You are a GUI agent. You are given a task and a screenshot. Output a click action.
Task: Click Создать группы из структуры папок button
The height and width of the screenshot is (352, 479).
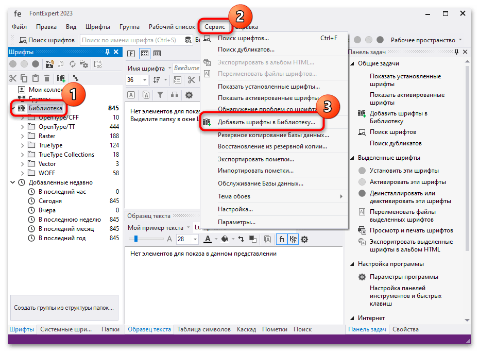click(x=64, y=308)
